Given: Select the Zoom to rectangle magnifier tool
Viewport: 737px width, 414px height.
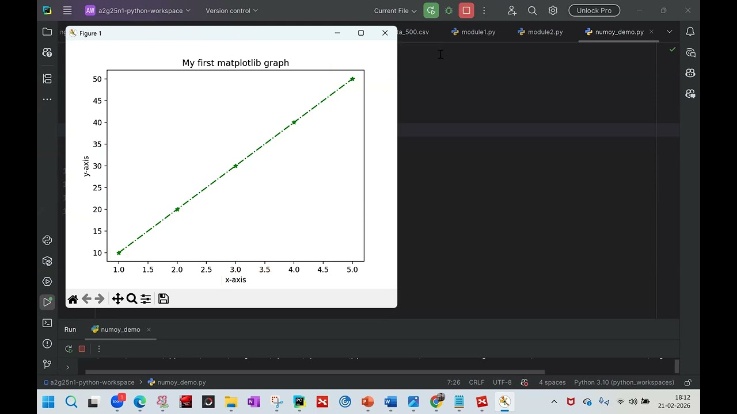Looking at the screenshot, I should pyautogui.click(x=132, y=298).
